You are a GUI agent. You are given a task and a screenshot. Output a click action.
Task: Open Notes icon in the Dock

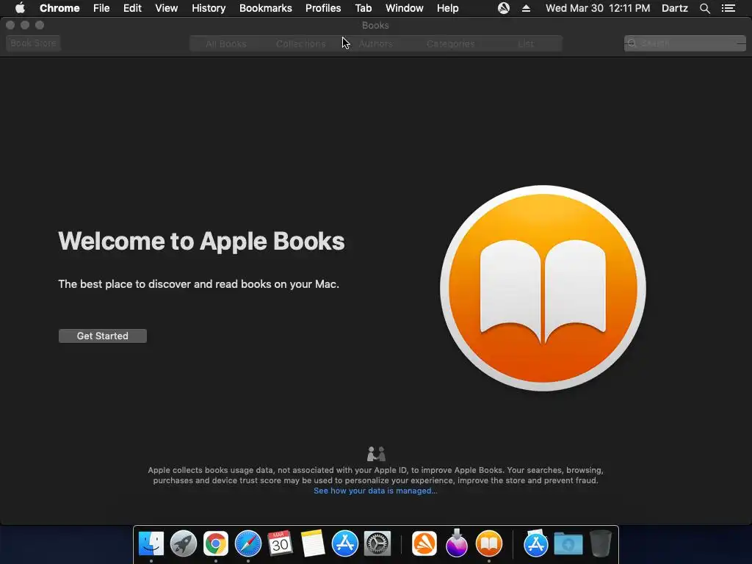(313, 544)
